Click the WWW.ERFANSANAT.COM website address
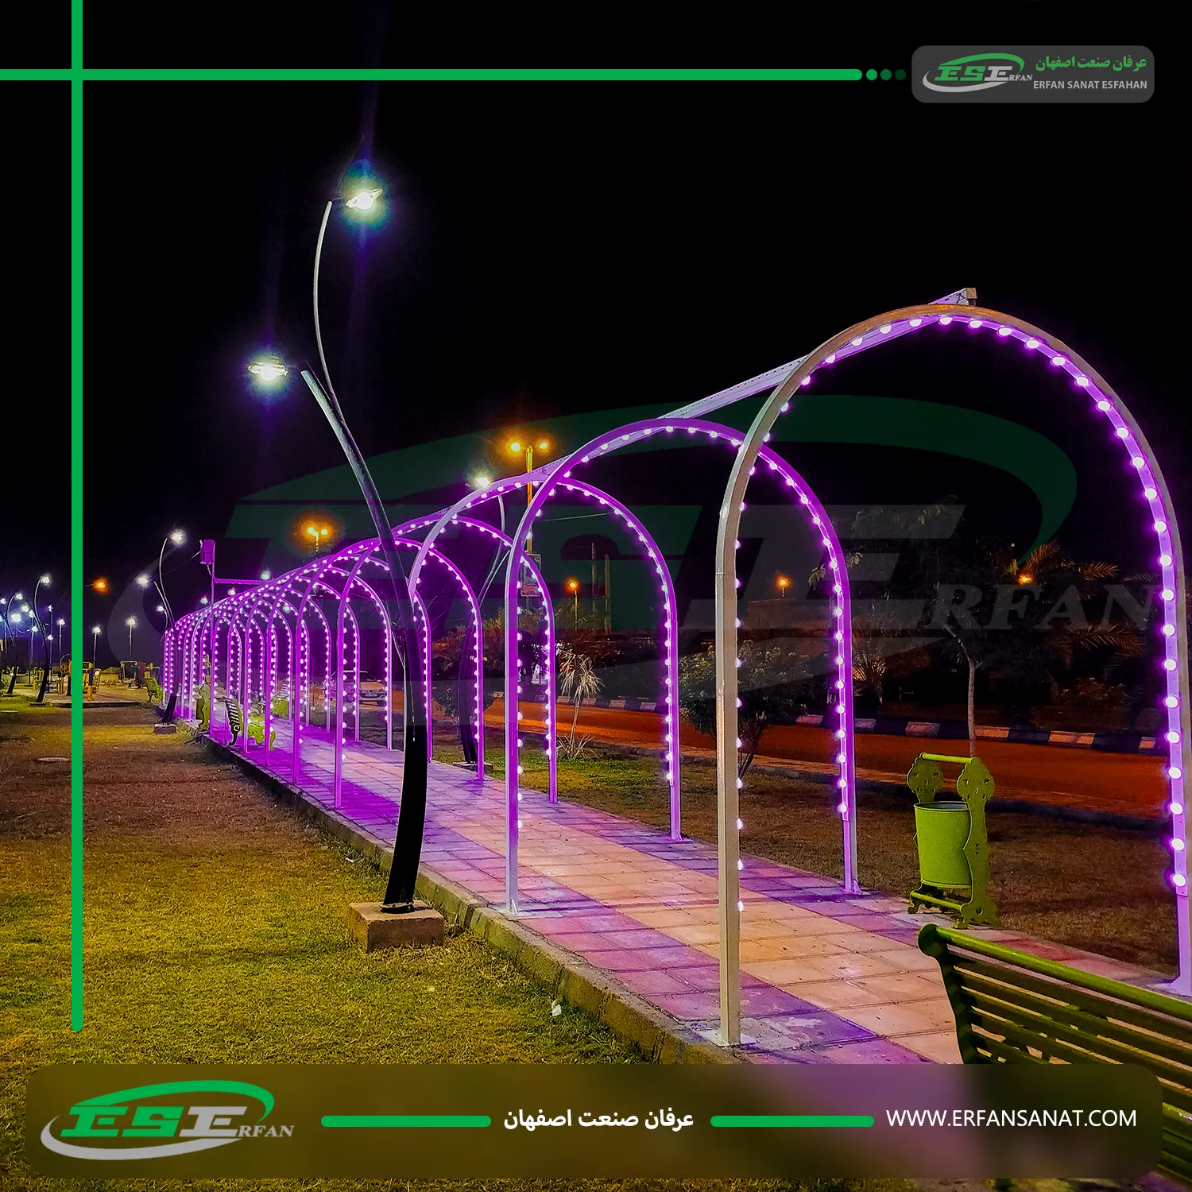Screen dimensions: 1192x1192 click(1011, 1118)
